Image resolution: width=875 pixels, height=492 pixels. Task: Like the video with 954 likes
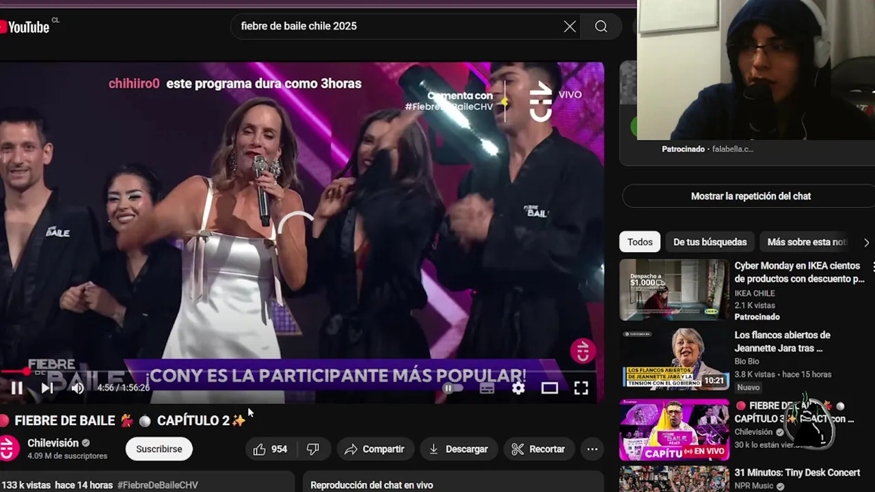[270, 449]
